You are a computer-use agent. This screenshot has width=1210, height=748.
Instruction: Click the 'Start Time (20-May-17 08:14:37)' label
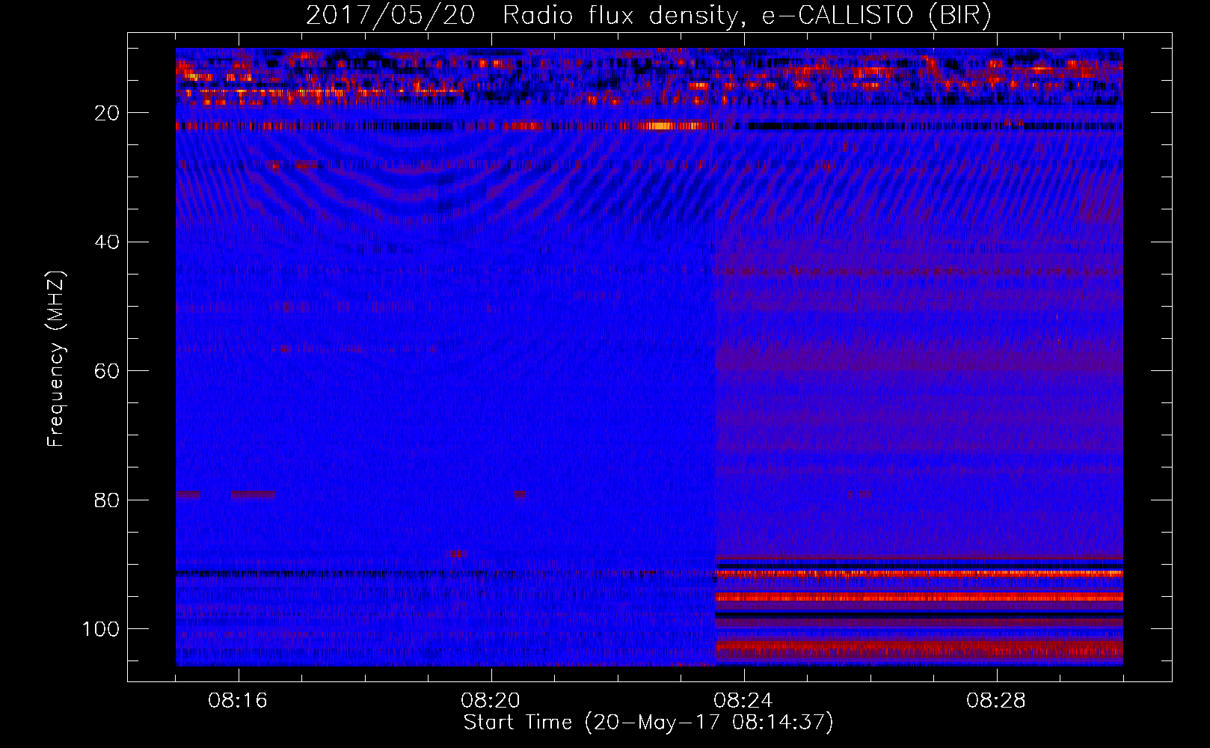tap(648, 723)
